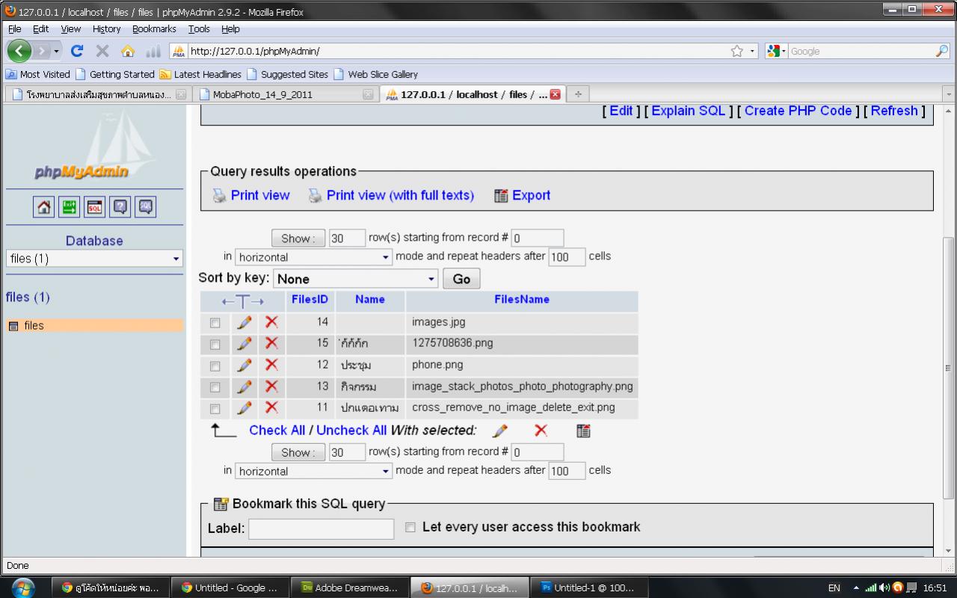
Task: Close the active 127.0.0.1 phpMyAdmin tab
Action: click(555, 94)
